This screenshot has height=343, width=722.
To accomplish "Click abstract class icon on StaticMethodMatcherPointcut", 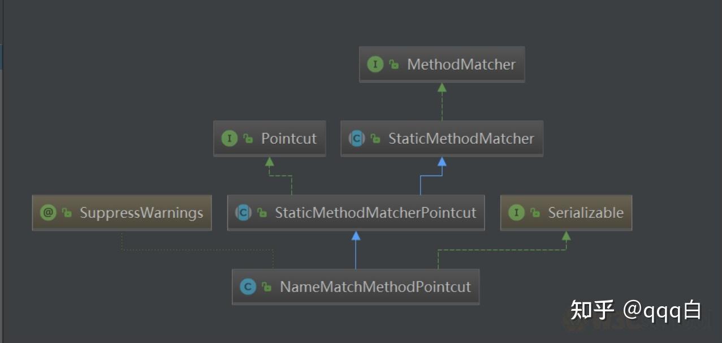I will pos(243,213).
